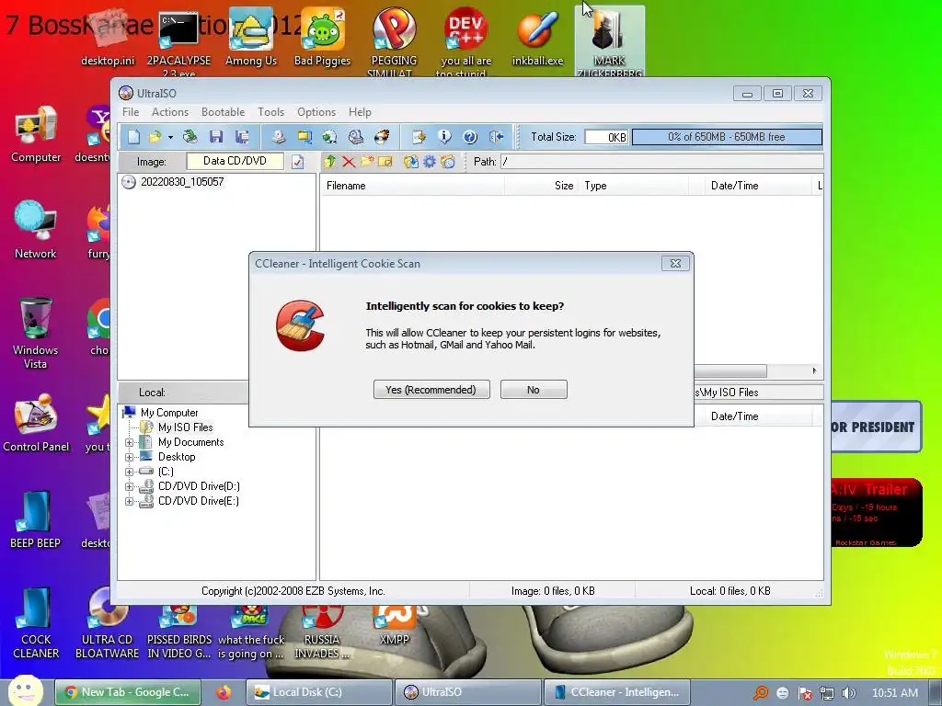Expand the Desktop tree node
This screenshot has height=706, width=942.
pos(129,457)
